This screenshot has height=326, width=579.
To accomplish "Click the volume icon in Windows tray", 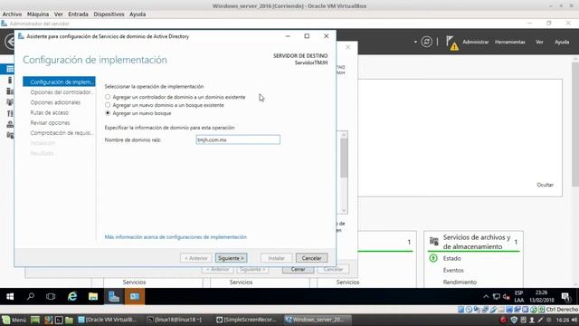I will coord(506,296).
